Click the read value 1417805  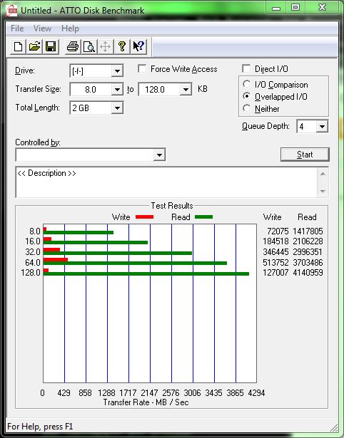click(308, 231)
